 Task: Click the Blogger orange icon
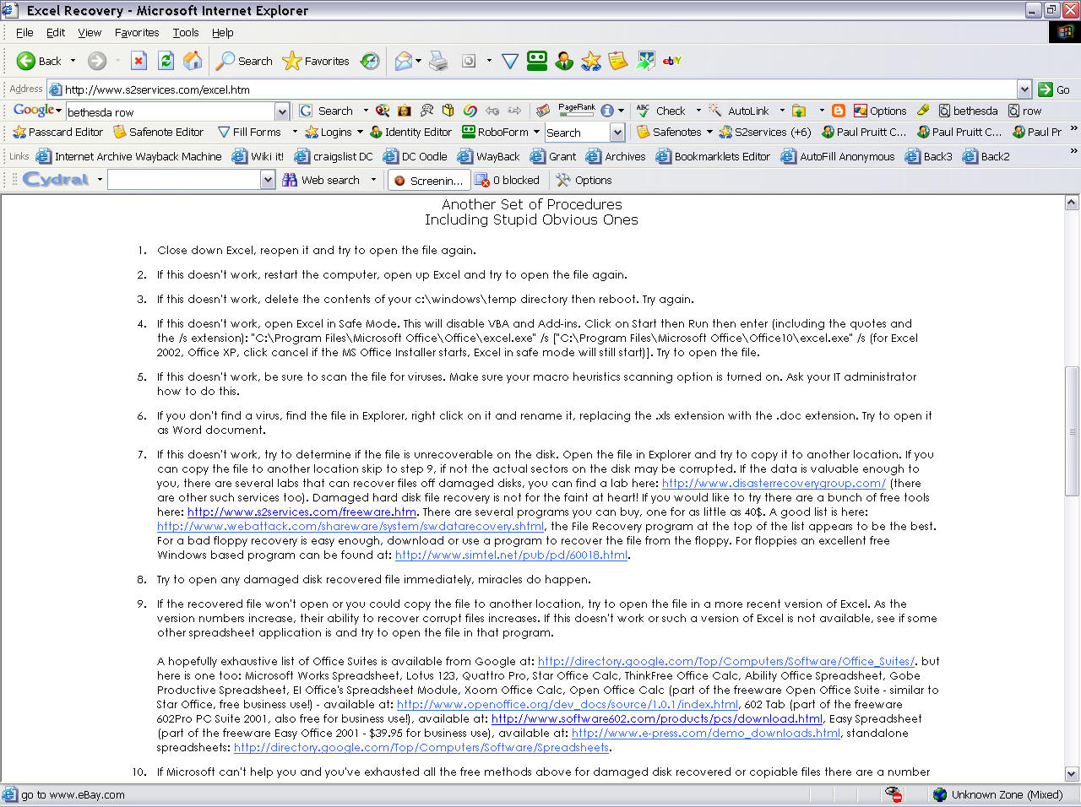click(838, 111)
